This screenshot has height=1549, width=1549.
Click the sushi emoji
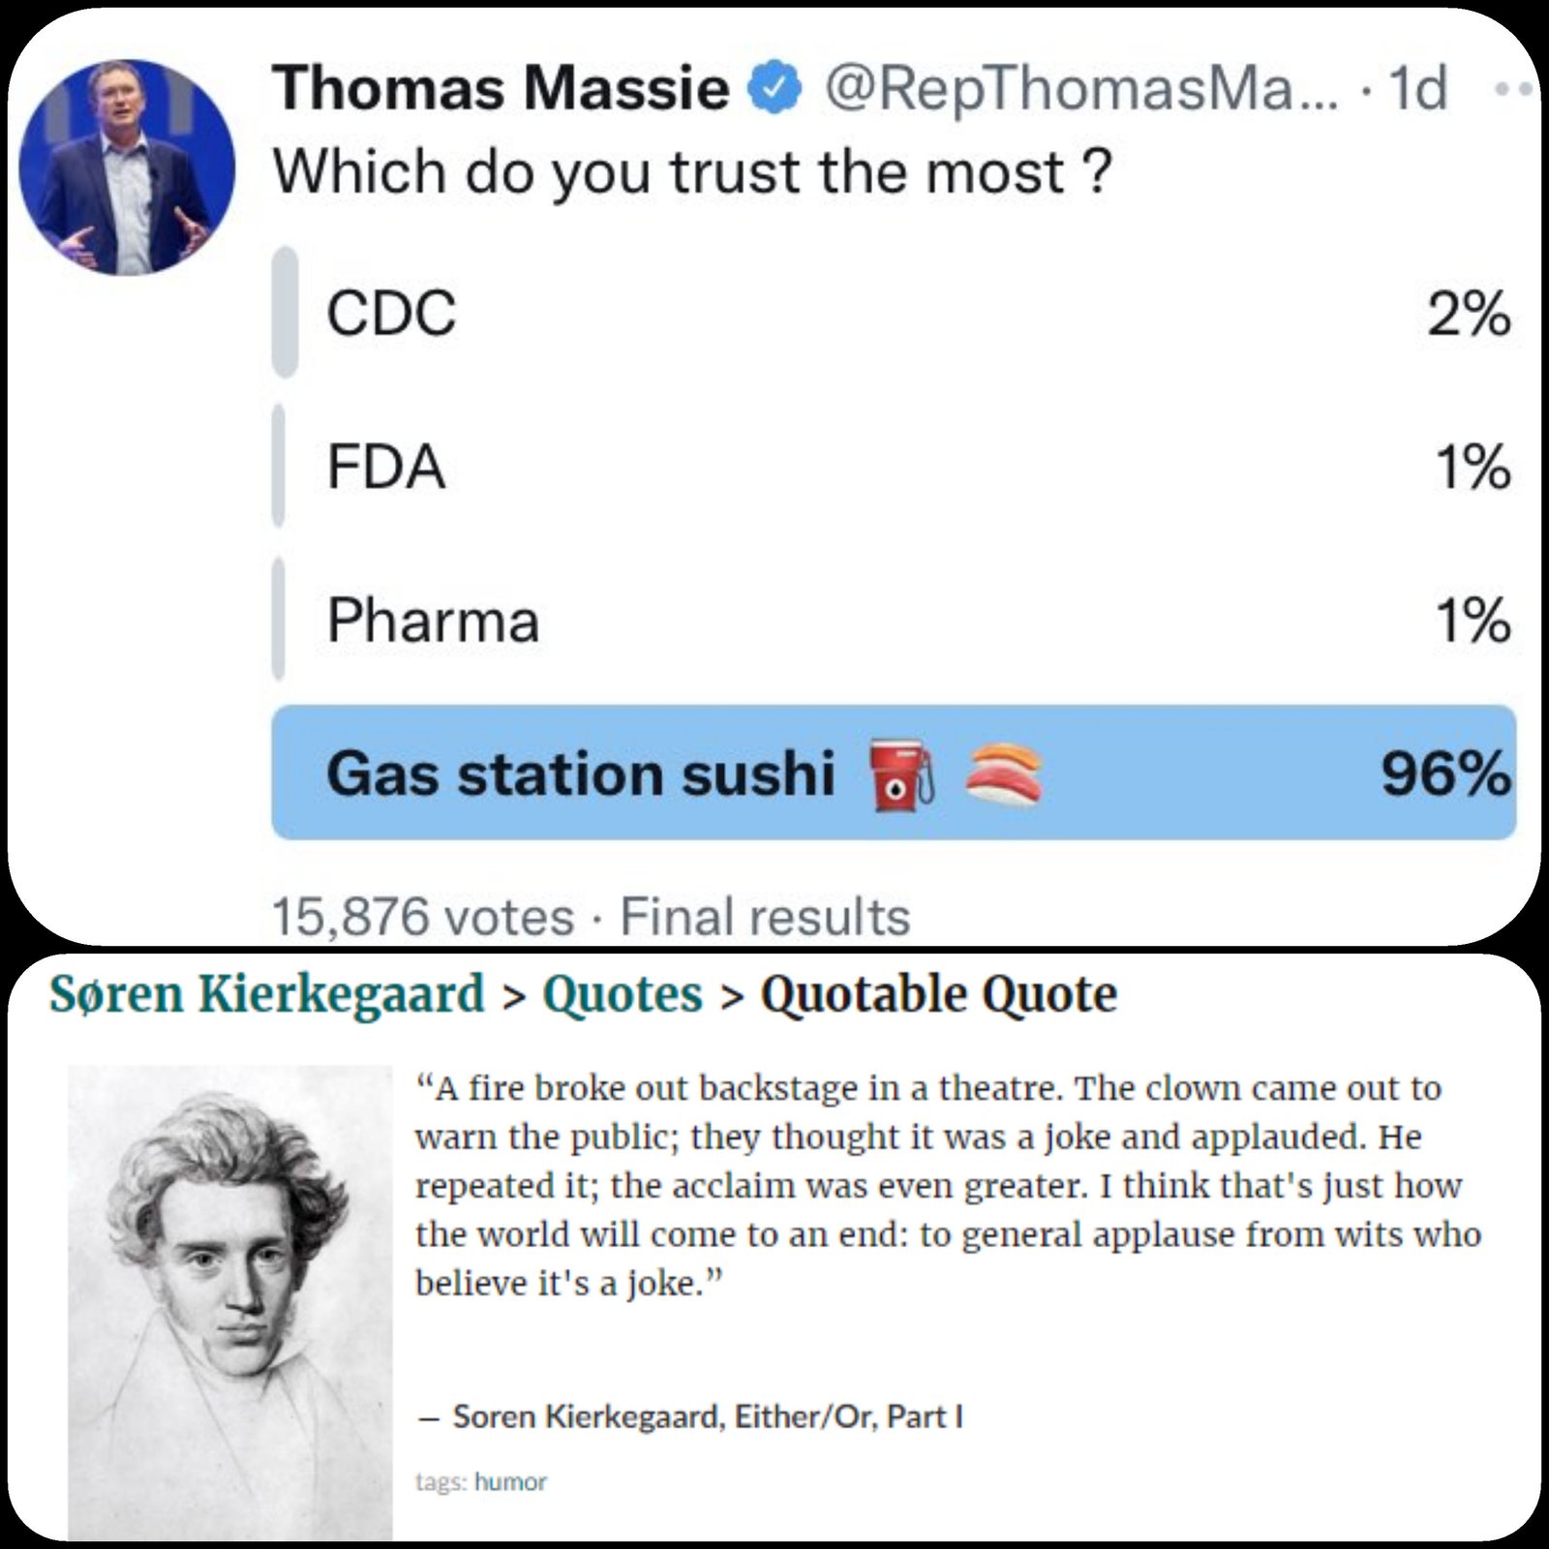pyautogui.click(x=1005, y=774)
